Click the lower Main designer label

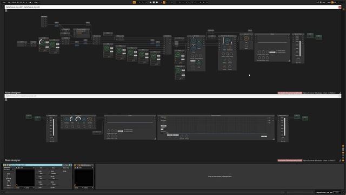(x=13, y=160)
